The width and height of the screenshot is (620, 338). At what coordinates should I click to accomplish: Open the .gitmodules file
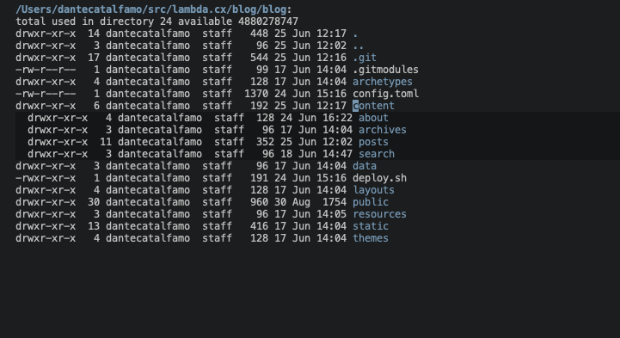pos(385,70)
